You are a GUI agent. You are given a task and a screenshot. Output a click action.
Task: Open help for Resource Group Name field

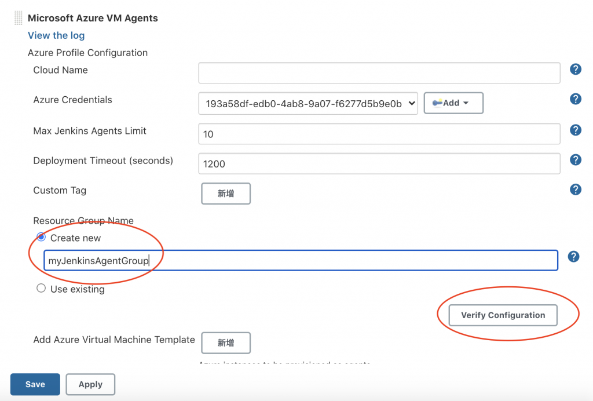pos(573,257)
